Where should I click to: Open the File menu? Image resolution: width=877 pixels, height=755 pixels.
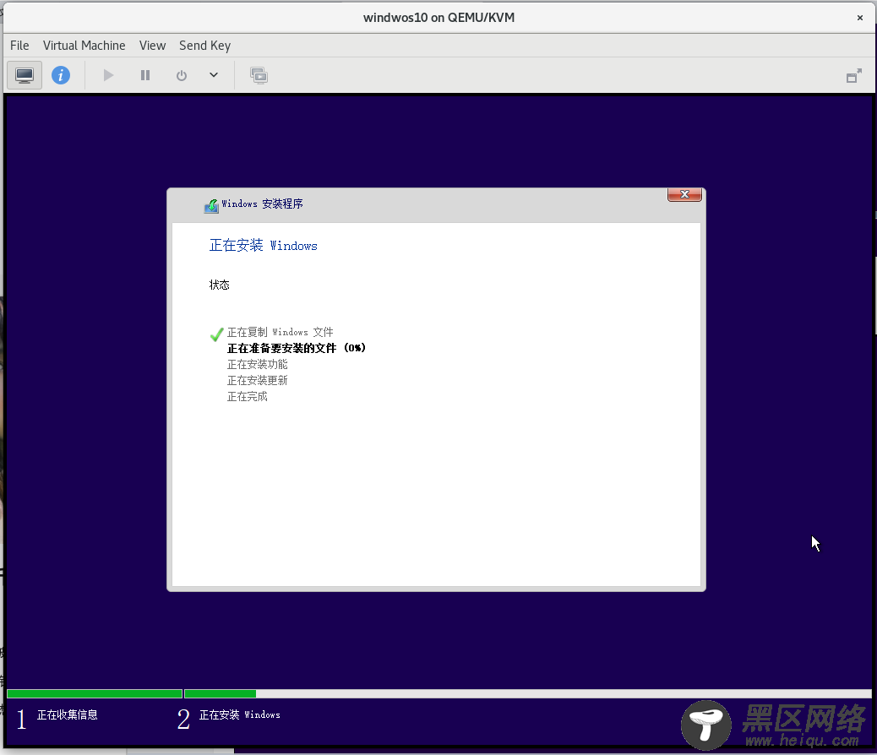(x=19, y=46)
